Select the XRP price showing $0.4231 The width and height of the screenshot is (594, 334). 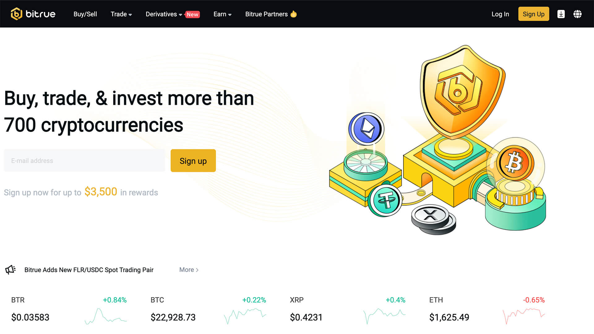coord(306,317)
